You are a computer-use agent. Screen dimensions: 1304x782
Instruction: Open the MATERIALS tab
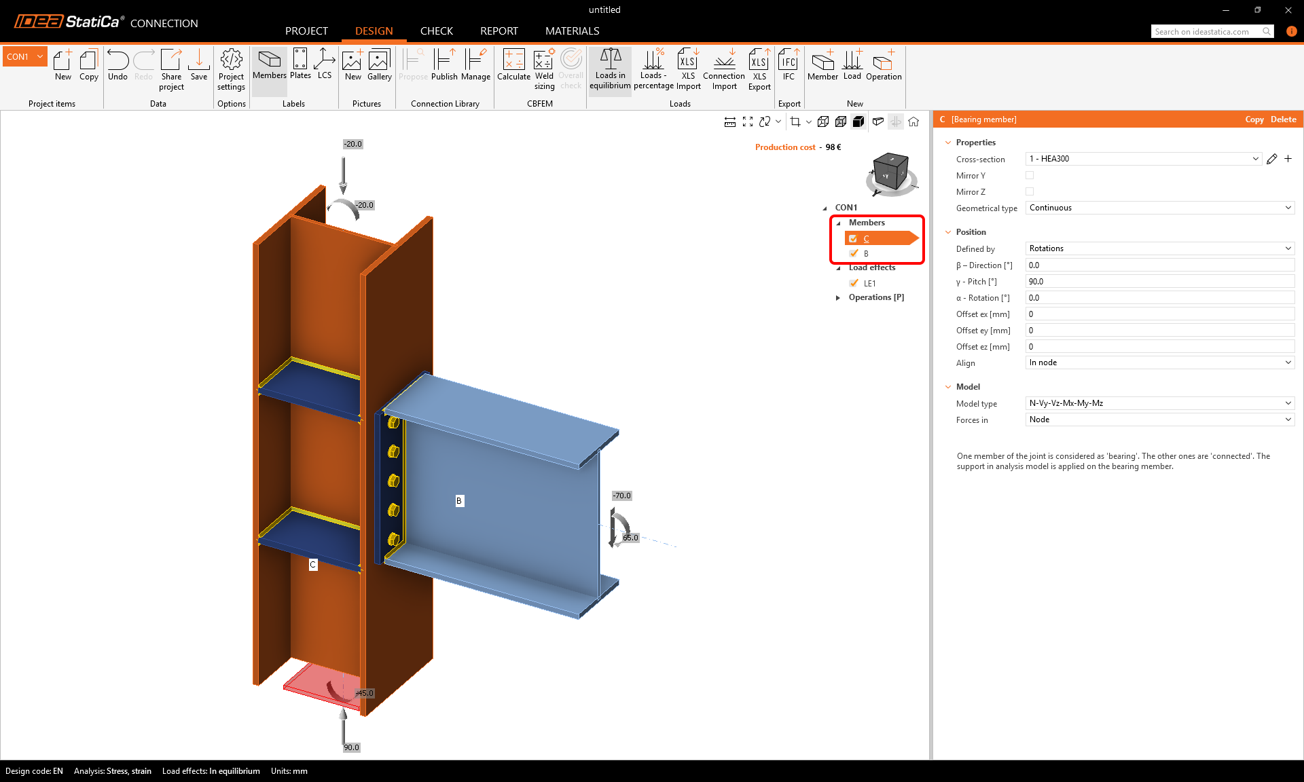coord(572,31)
